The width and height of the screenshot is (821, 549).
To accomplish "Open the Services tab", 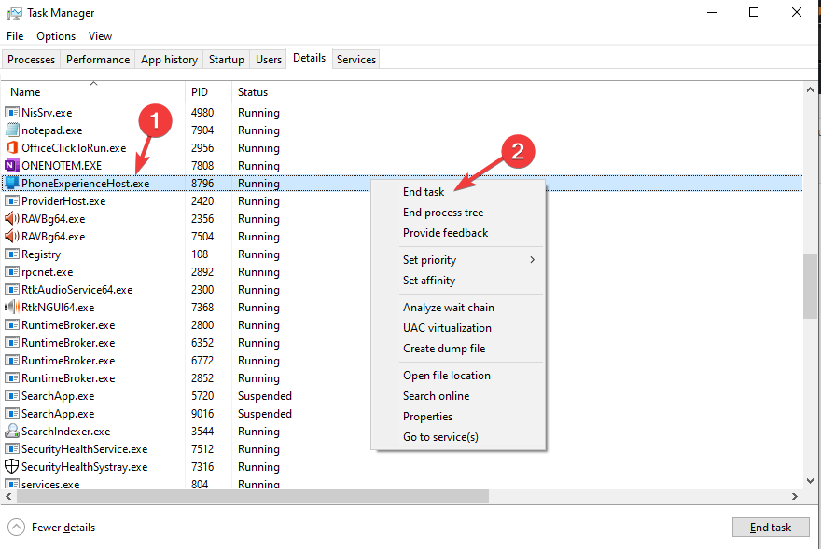I will 356,60.
